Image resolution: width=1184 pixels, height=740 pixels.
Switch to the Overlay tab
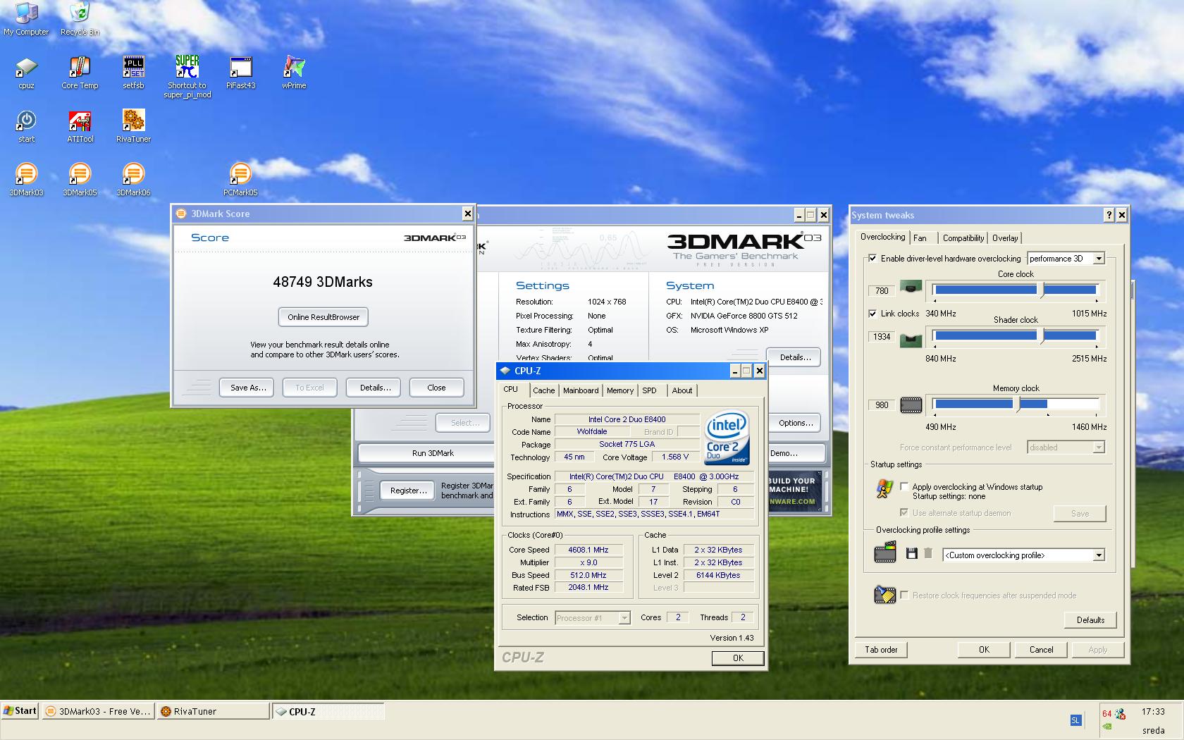1005,238
